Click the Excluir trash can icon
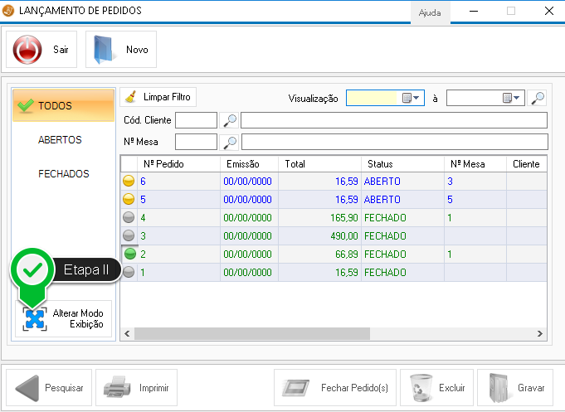The height and width of the screenshot is (412, 565). click(x=421, y=388)
